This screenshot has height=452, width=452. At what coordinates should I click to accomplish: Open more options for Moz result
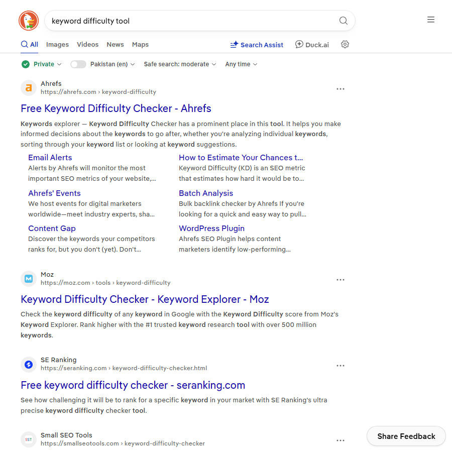tap(341, 280)
